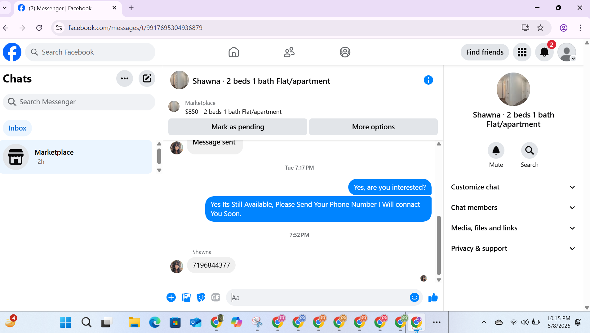The height and width of the screenshot is (333, 590).
Task: Click the Search Messenger field
Action: click(x=79, y=102)
